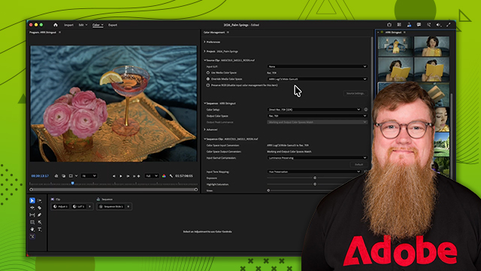Open the Output Color Space dropdown
The height and width of the screenshot is (271, 481).
pos(317,116)
